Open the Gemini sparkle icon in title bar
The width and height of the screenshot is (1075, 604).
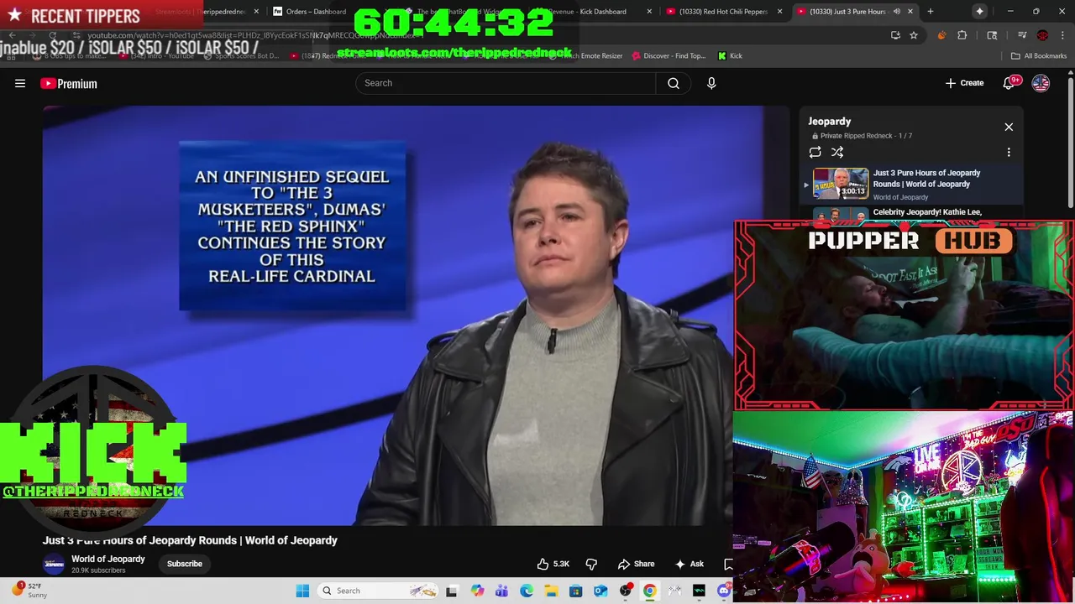pos(979,12)
